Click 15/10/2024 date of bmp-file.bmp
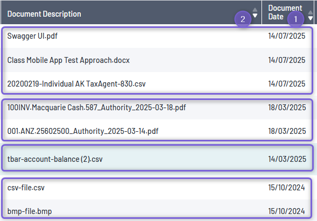This screenshot has height=221, width=317. coord(286,211)
